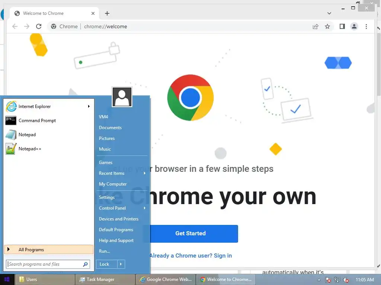381x285 pixels.
Task: Open the VM4 user folder
Action: (103, 117)
